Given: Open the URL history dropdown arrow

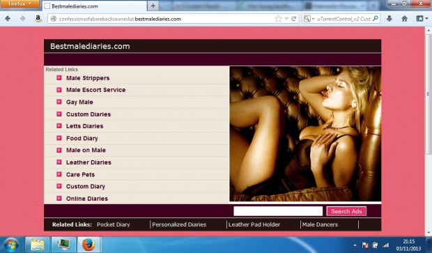Looking at the screenshot, I should tap(286, 19).
